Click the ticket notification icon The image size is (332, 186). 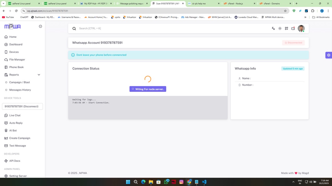tap(293, 28)
